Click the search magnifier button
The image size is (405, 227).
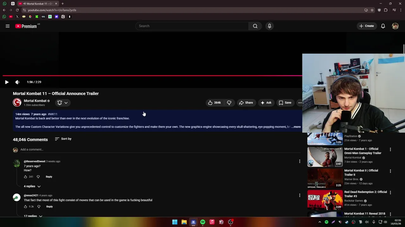pos(255,26)
